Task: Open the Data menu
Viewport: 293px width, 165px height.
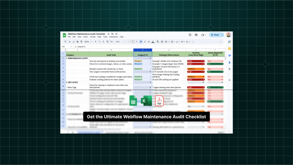Action: (99, 37)
